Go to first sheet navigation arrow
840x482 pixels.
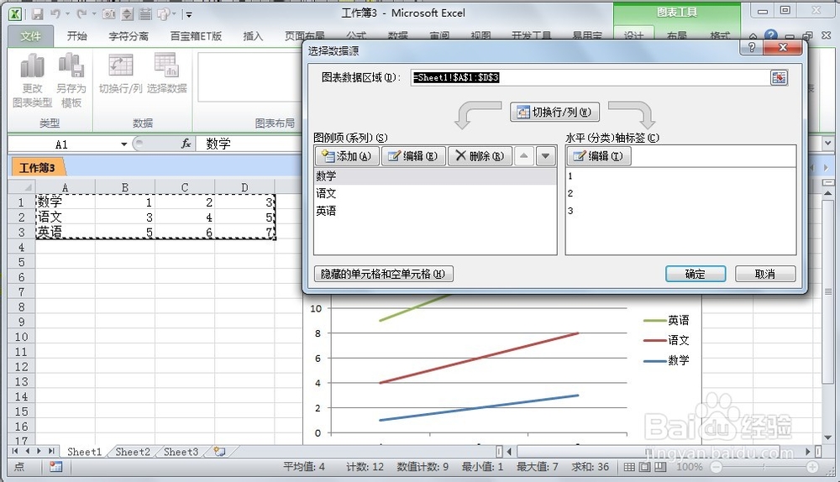coord(15,452)
